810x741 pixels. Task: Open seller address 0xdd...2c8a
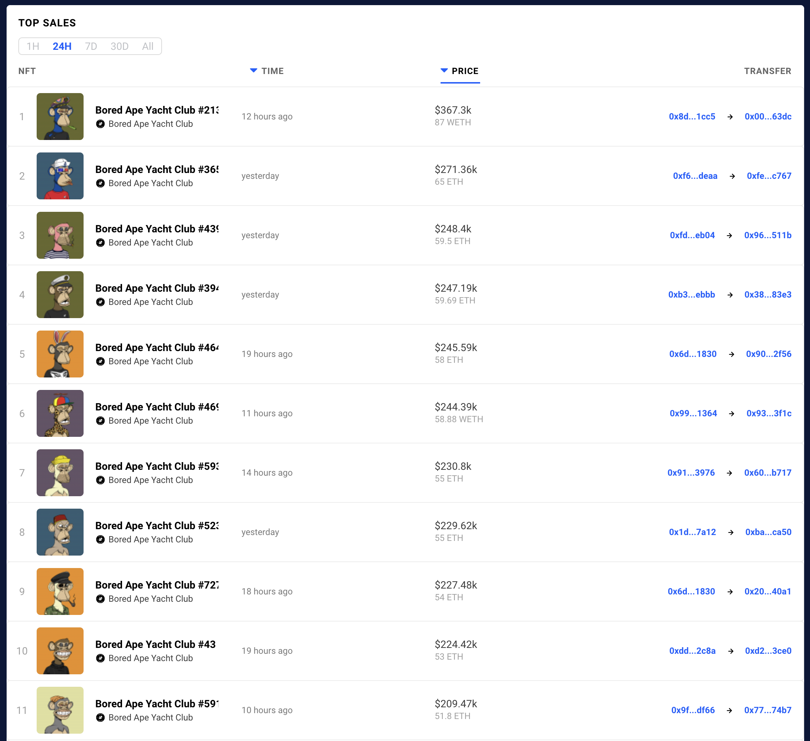692,650
